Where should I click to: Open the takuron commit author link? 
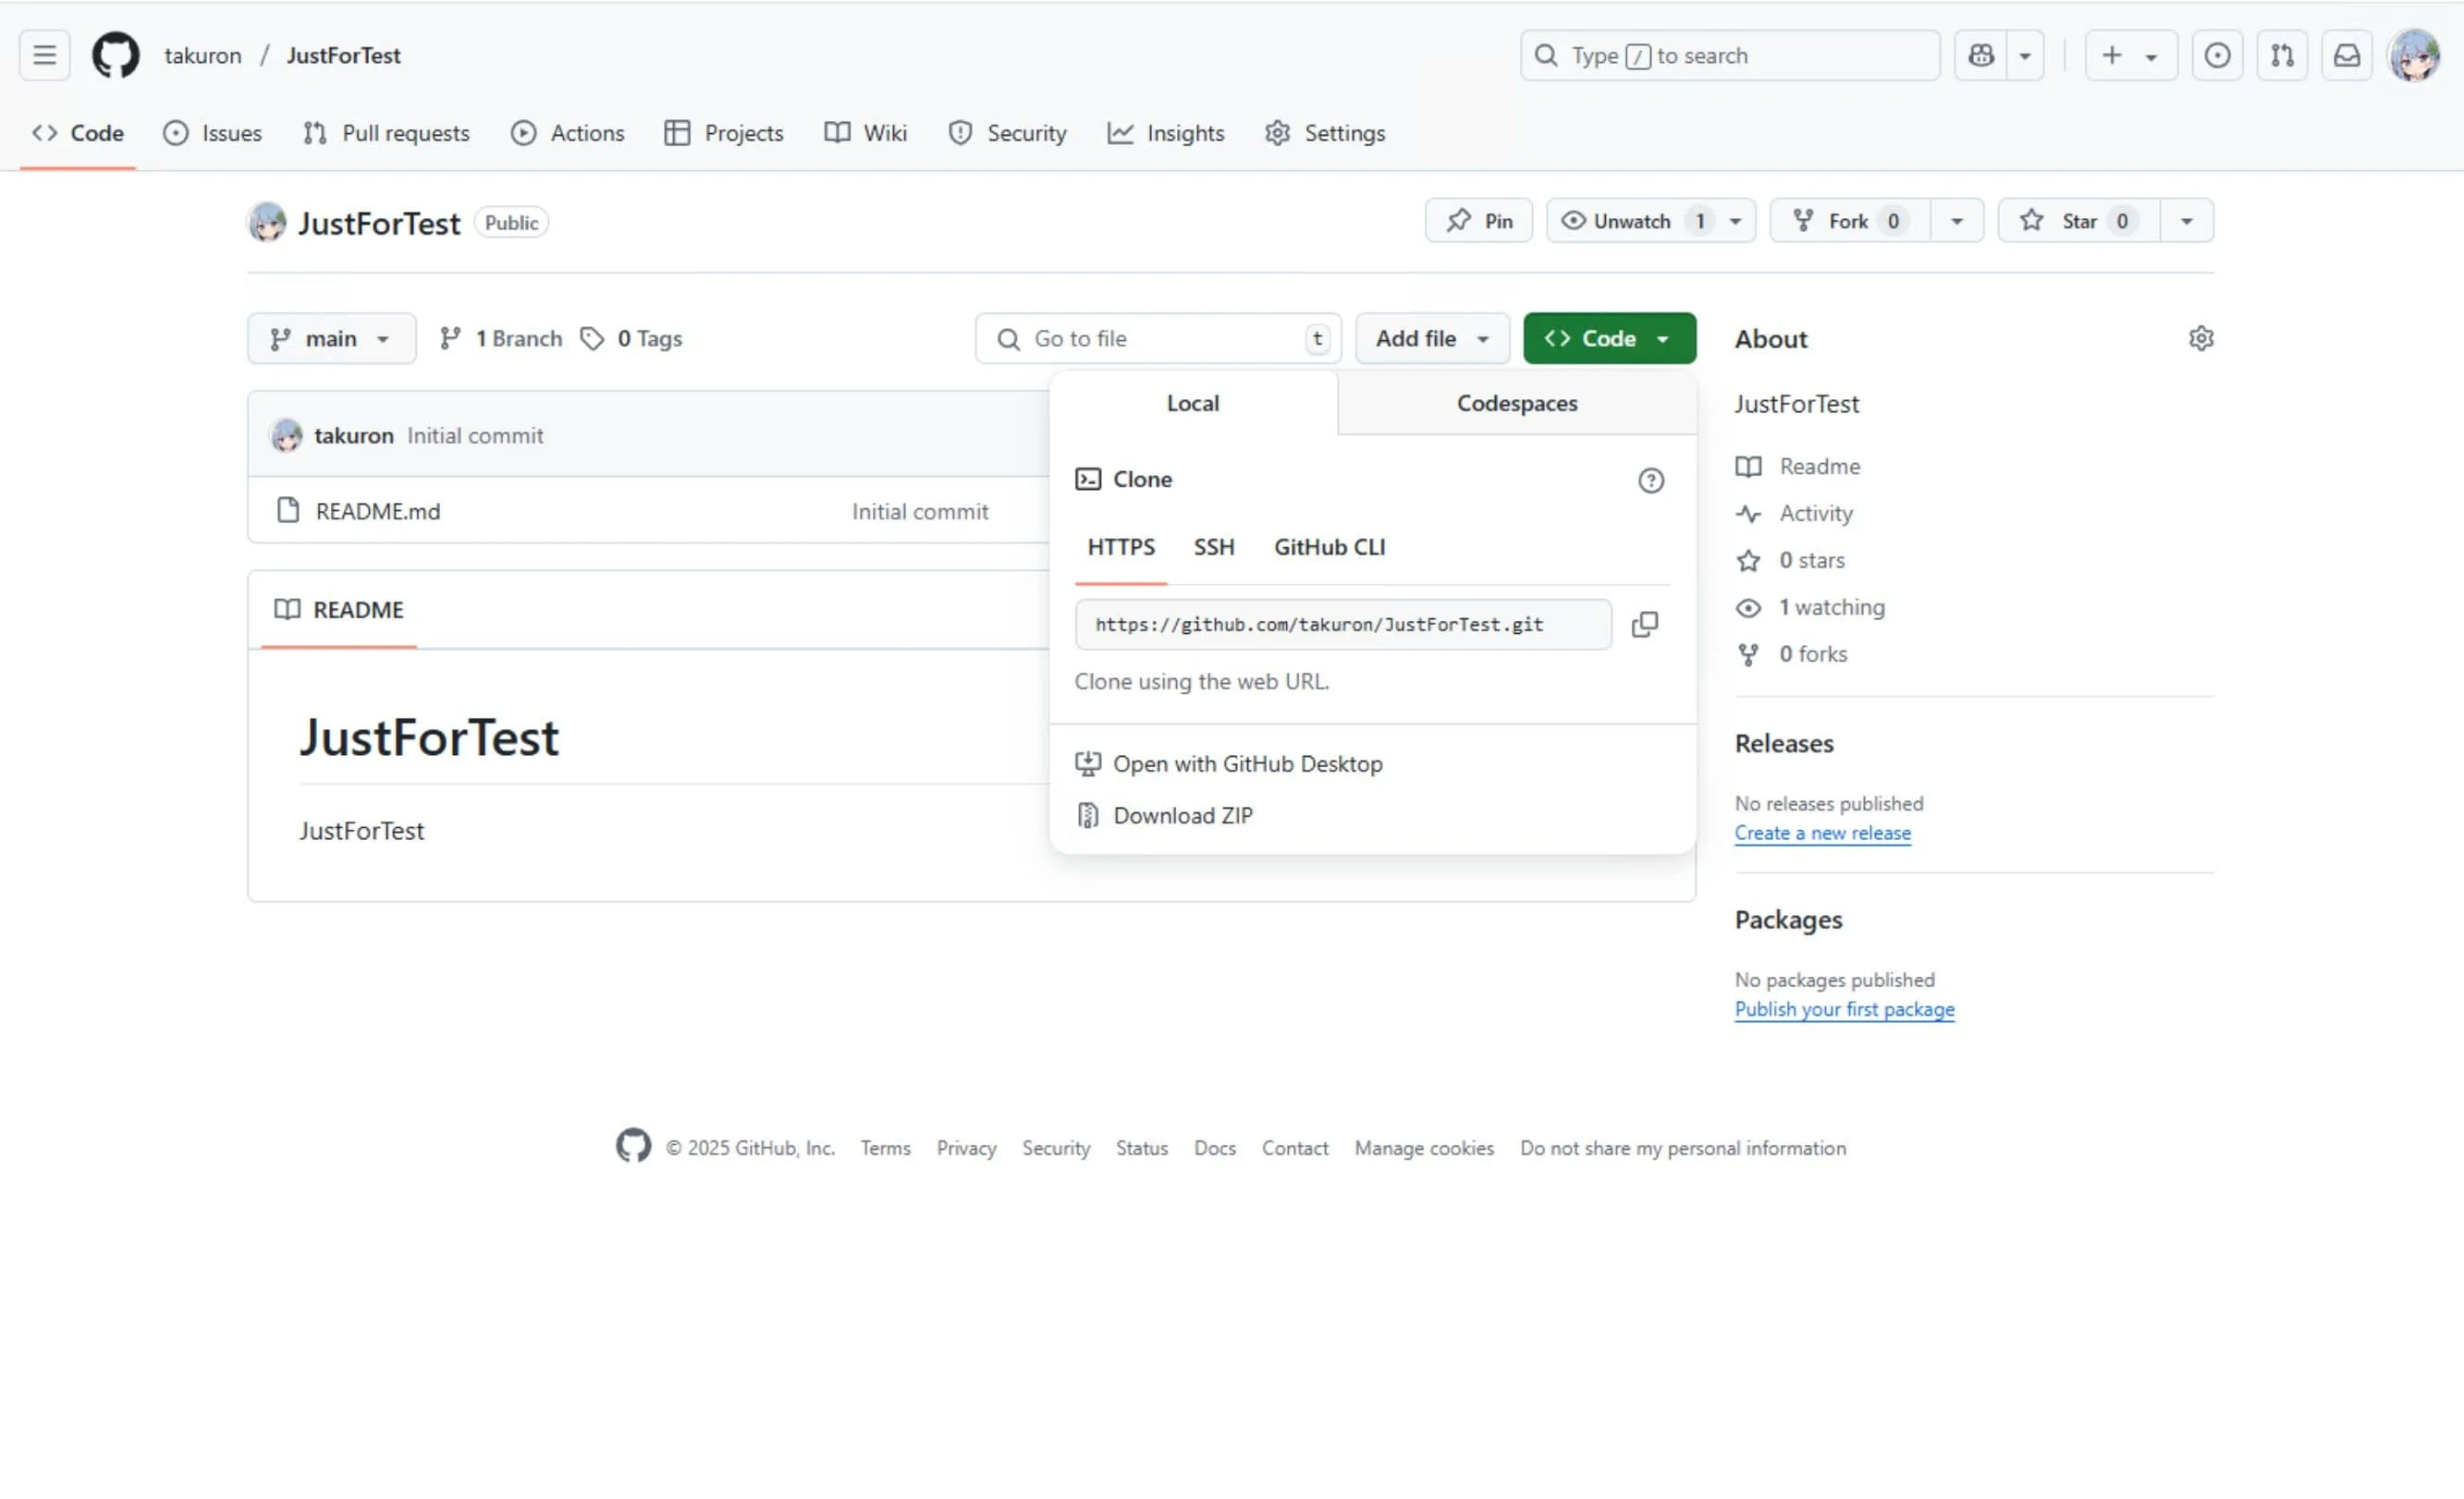[x=354, y=435]
